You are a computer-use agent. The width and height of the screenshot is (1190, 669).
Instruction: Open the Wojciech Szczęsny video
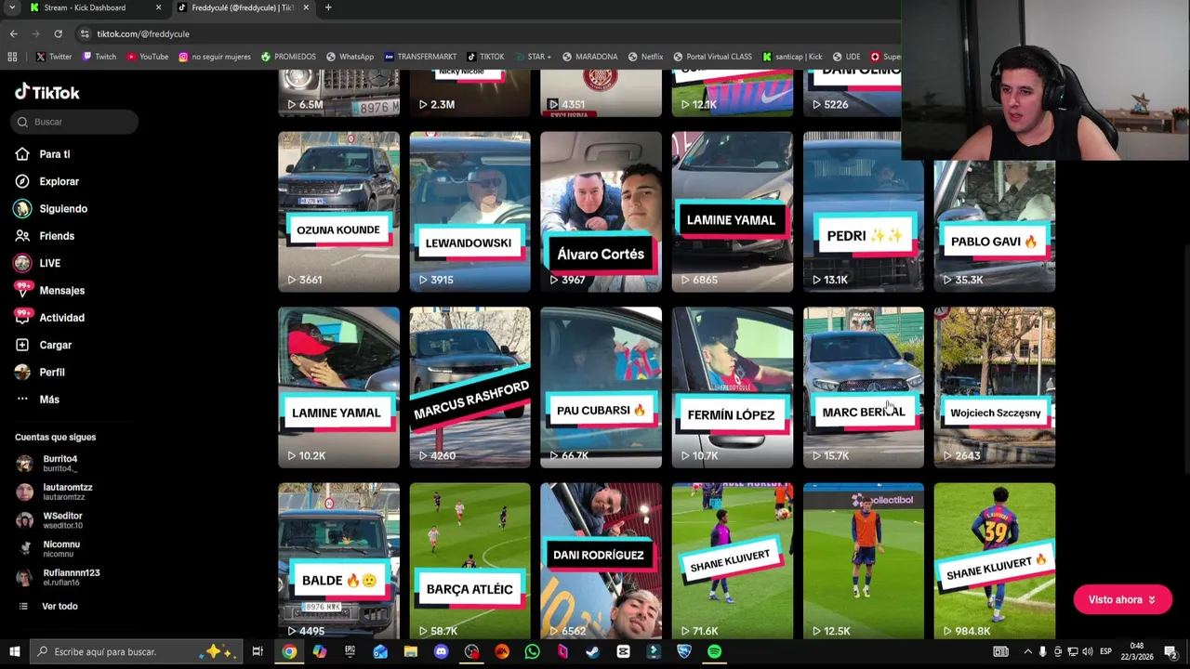coord(994,387)
